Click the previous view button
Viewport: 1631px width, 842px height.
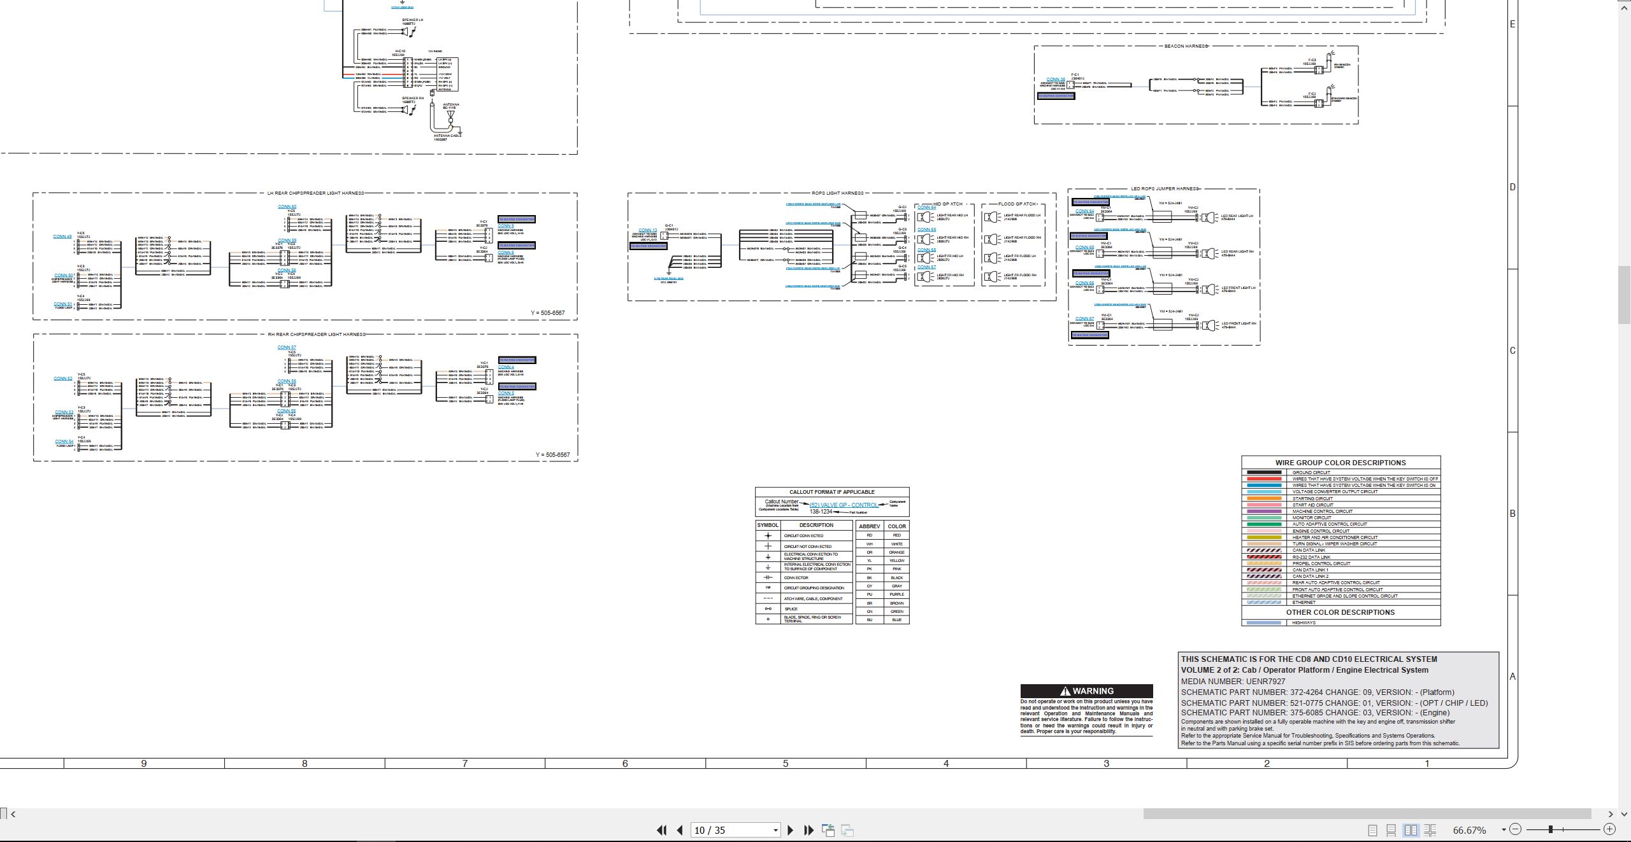[x=828, y=830]
